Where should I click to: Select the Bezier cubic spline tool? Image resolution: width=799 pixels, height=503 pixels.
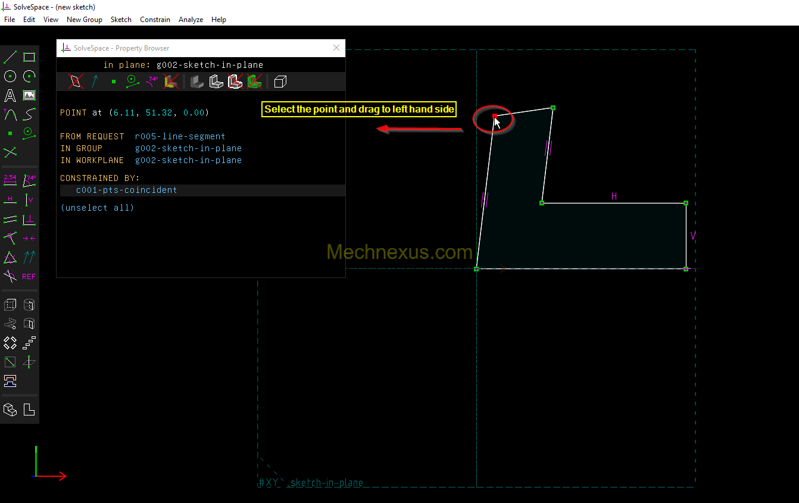(29, 114)
